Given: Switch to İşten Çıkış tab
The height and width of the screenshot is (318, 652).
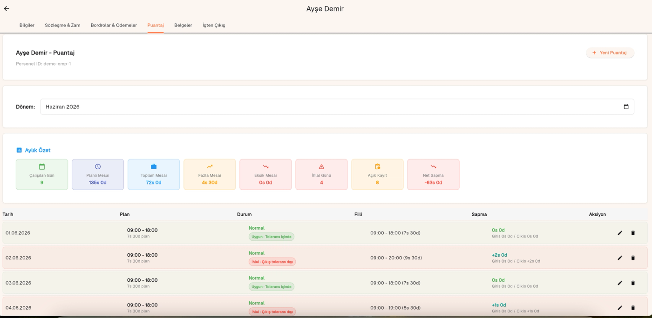Looking at the screenshot, I should pyautogui.click(x=214, y=25).
